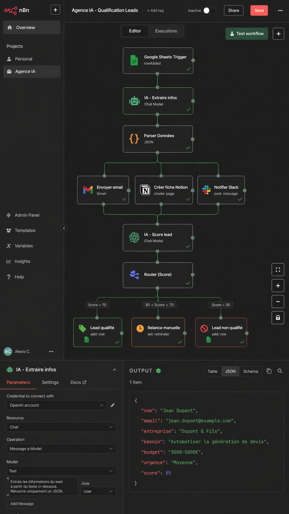This screenshot has height=514, width=289.
Task: Click the prompt message text field
Action: pos(42,486)
